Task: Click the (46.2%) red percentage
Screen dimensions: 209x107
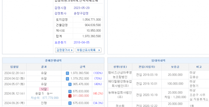Action: click(98, 93)
